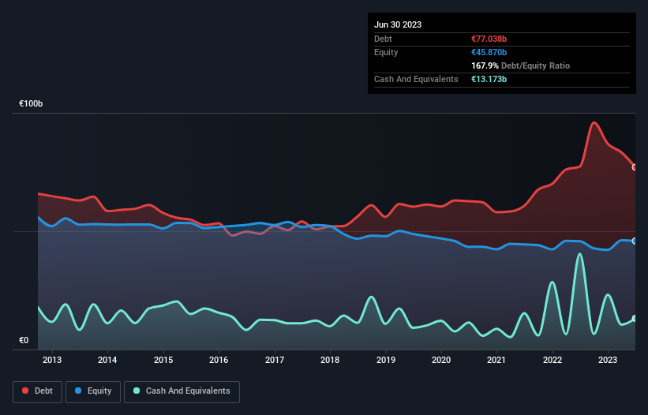648x415 pixels.
Task: Select the 2017 x-axis label
Action: (275, 360)
